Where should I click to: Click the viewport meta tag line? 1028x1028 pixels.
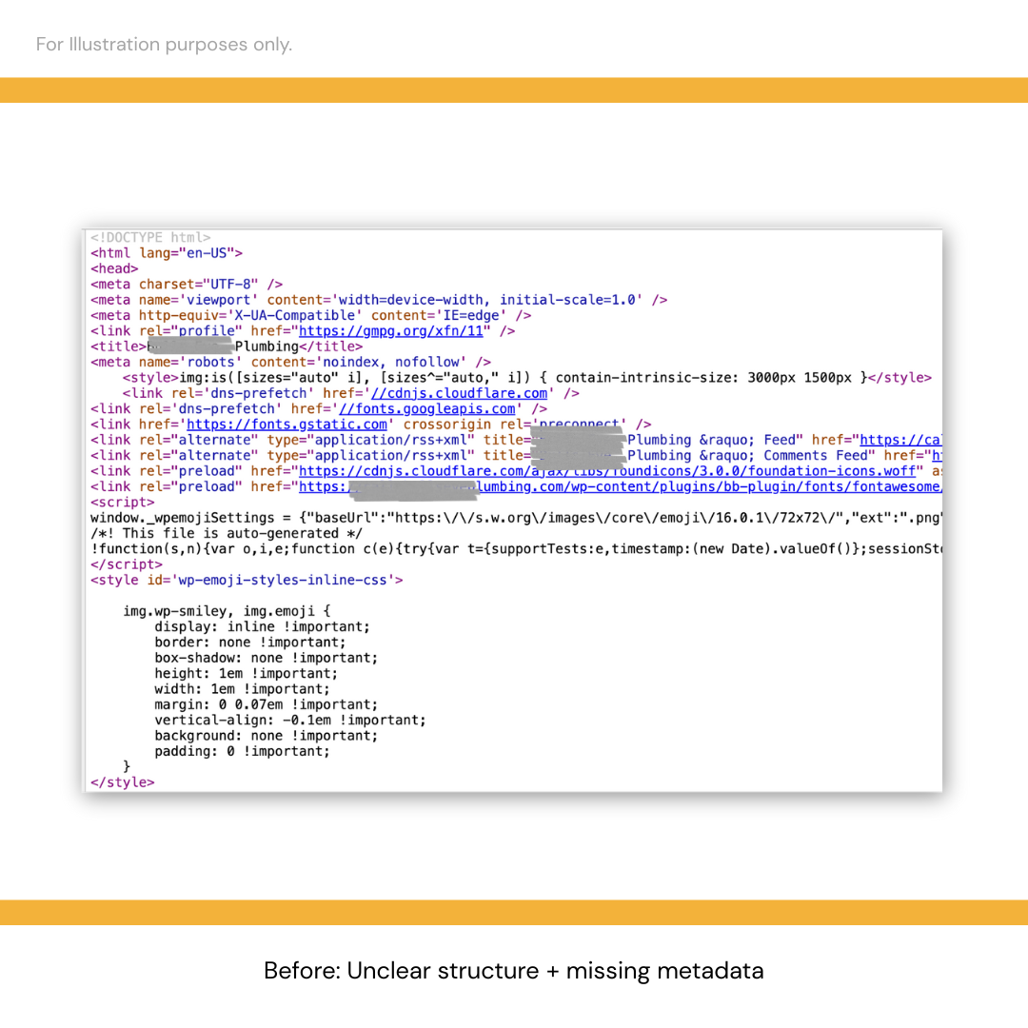click(379, 300)
